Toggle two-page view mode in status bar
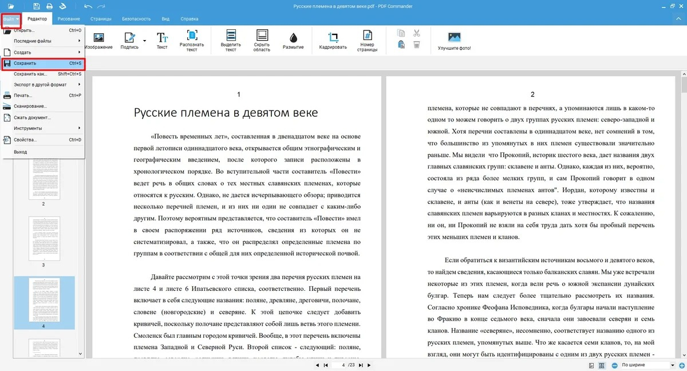This screenshot has width=687, height=371. point(601,365)
